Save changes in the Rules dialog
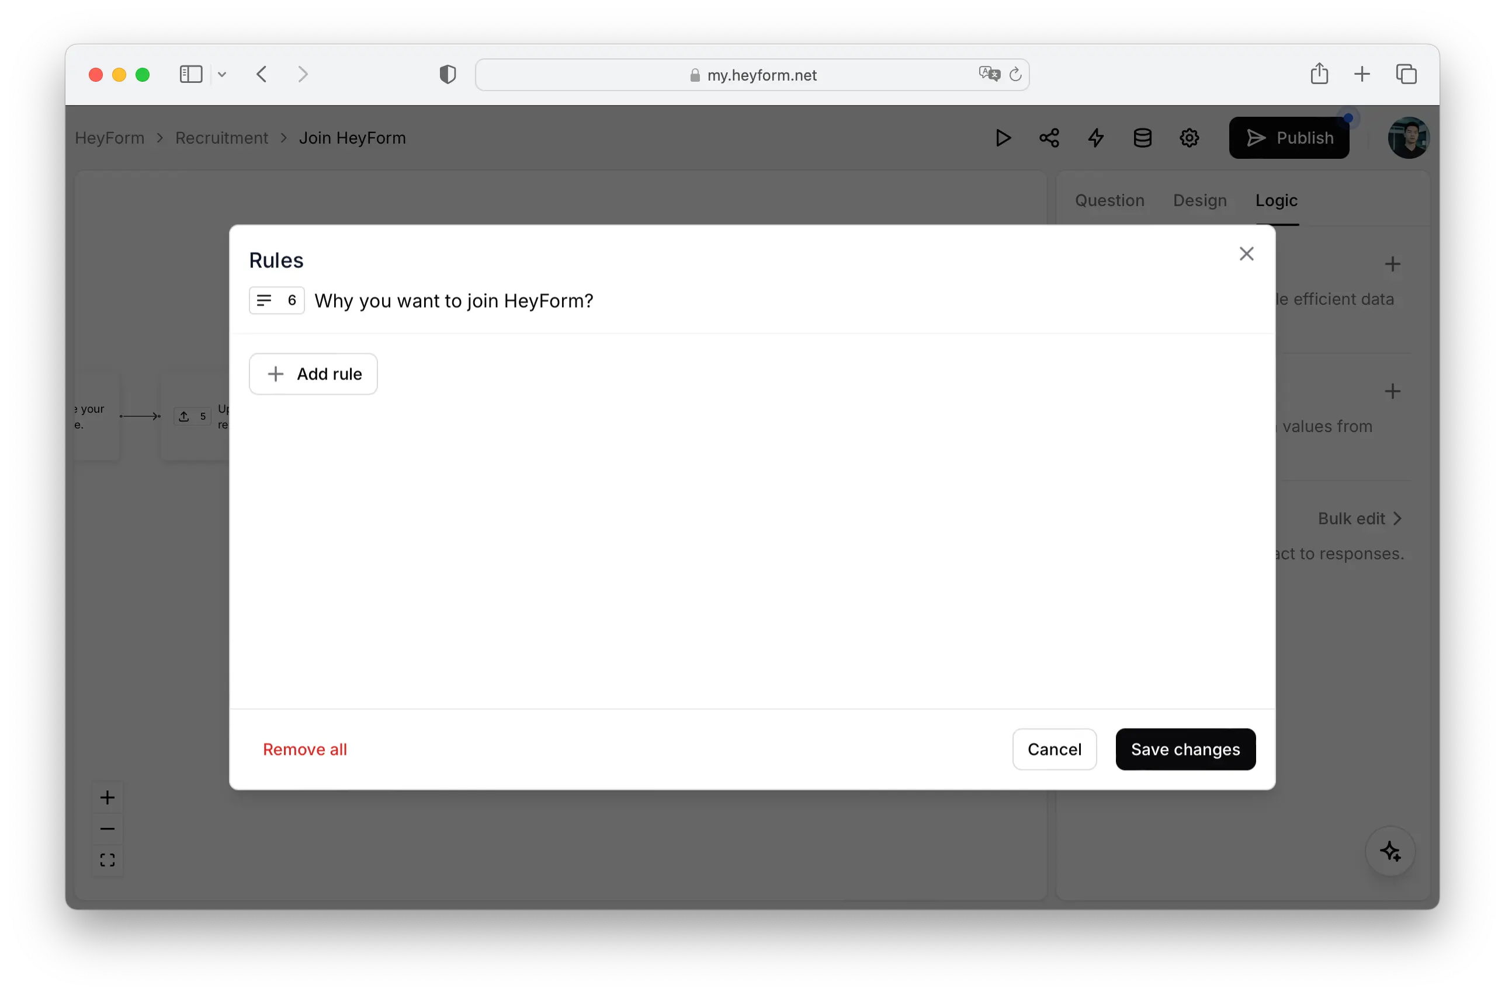 tap(1185, 749)
